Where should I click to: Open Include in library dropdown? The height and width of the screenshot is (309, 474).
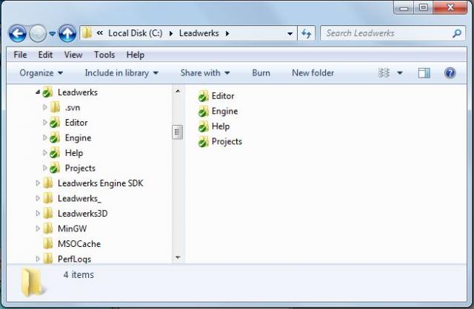[121, 72]
